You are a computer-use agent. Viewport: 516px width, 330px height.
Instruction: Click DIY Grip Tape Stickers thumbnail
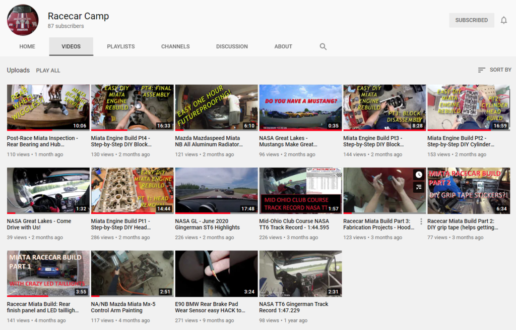[x=469, y=191]
